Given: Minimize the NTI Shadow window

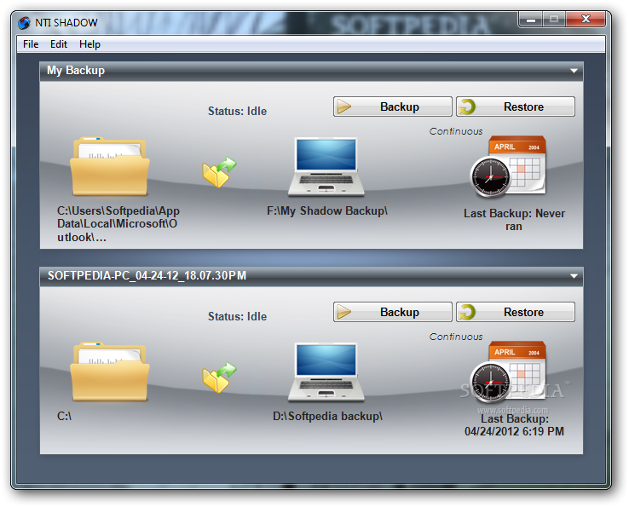Looking at the screenshot, I should 531,19.
